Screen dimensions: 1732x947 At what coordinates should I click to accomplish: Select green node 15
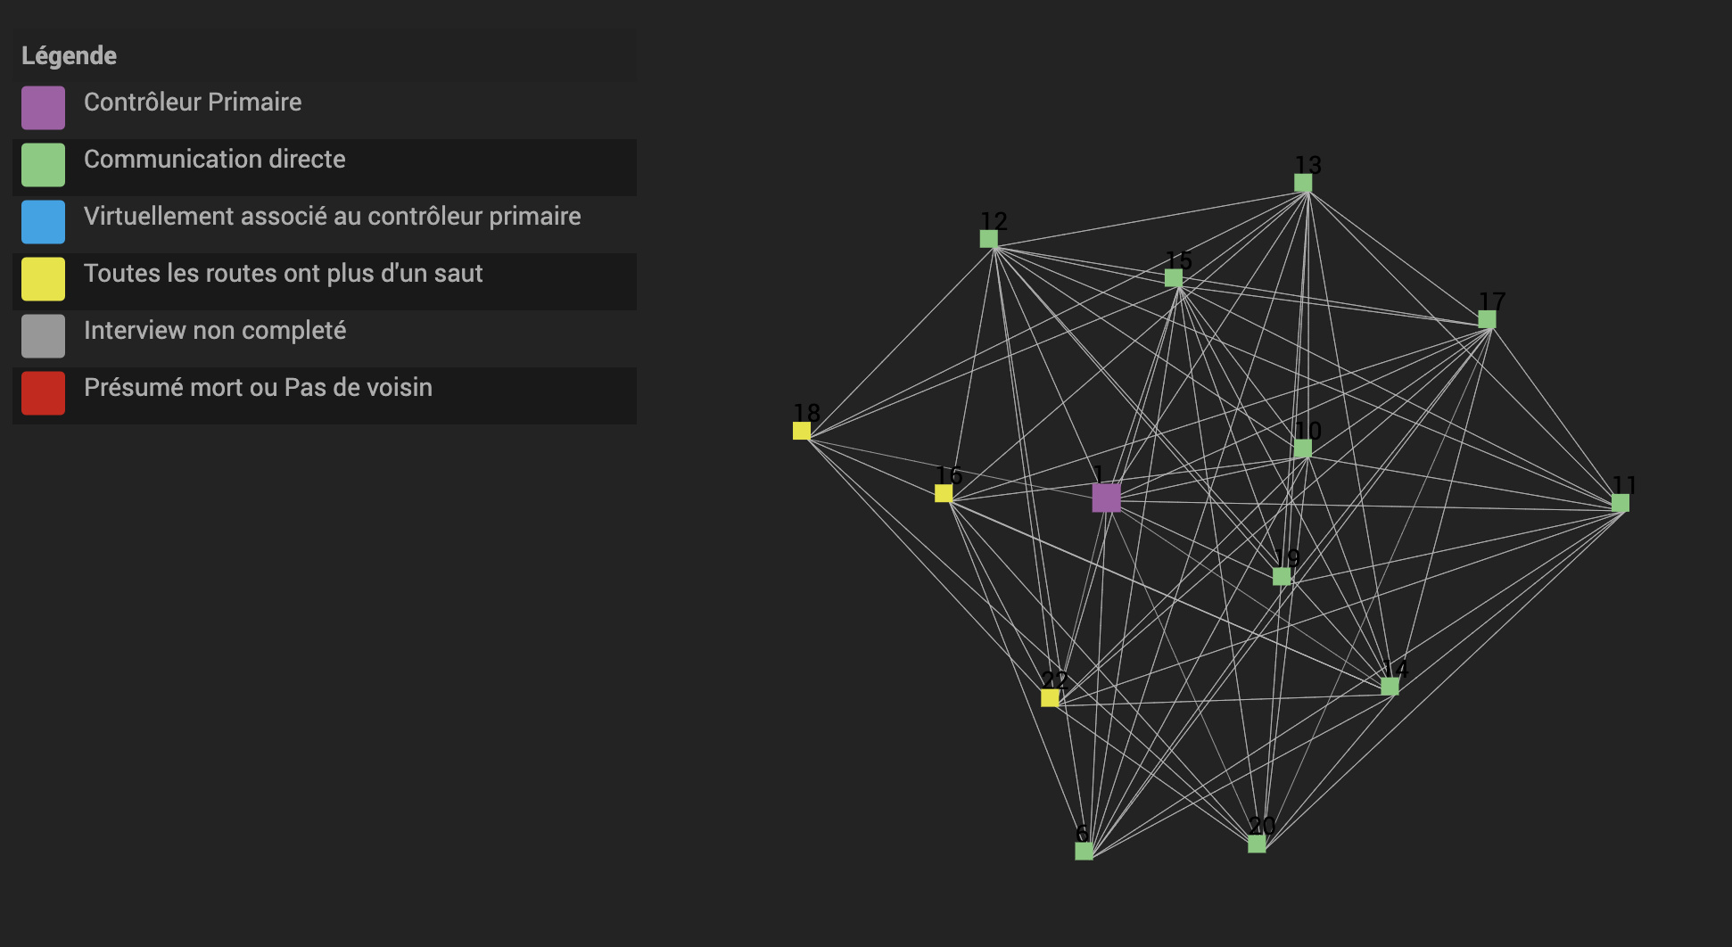pyautogui.click(x=1174, y=278)
